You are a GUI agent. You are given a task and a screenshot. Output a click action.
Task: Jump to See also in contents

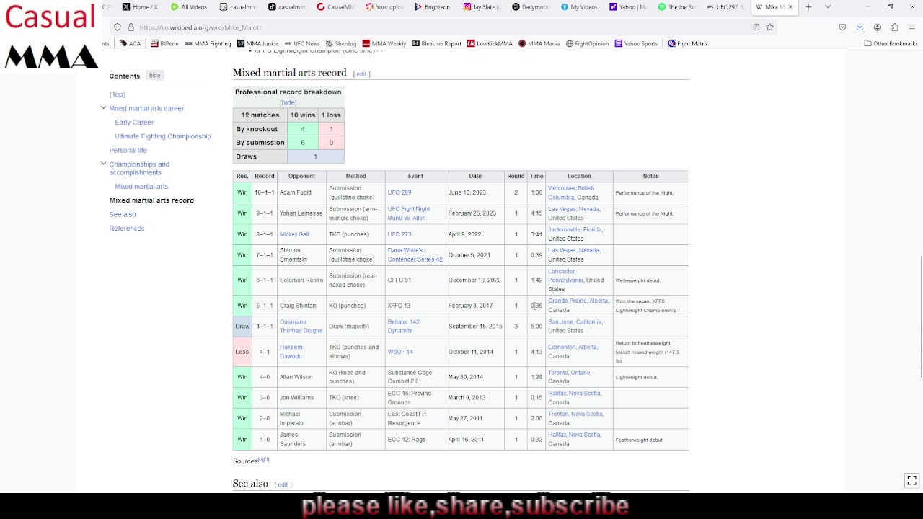123,214
